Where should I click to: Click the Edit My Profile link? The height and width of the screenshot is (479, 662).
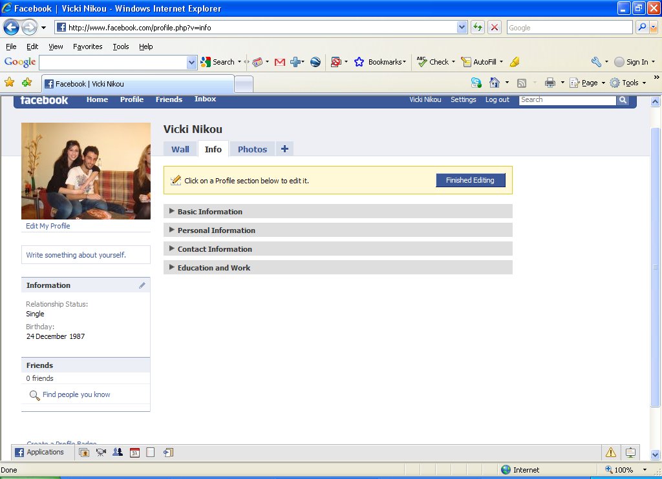click(x=48, y=226)
